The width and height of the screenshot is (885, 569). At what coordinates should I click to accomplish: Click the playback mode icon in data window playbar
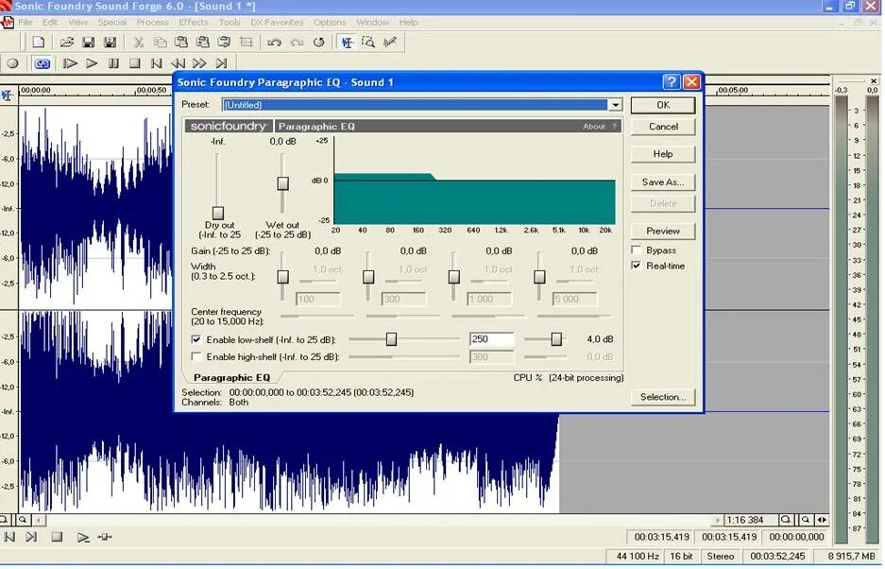coord(105,538)
